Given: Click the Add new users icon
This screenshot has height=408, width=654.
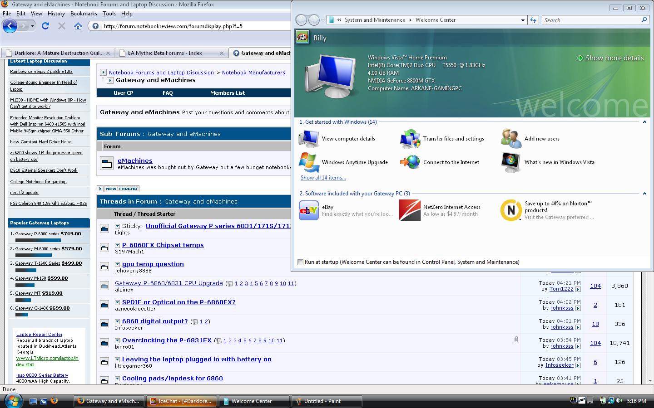Looking at the screenshot, I should coord(511,139).
